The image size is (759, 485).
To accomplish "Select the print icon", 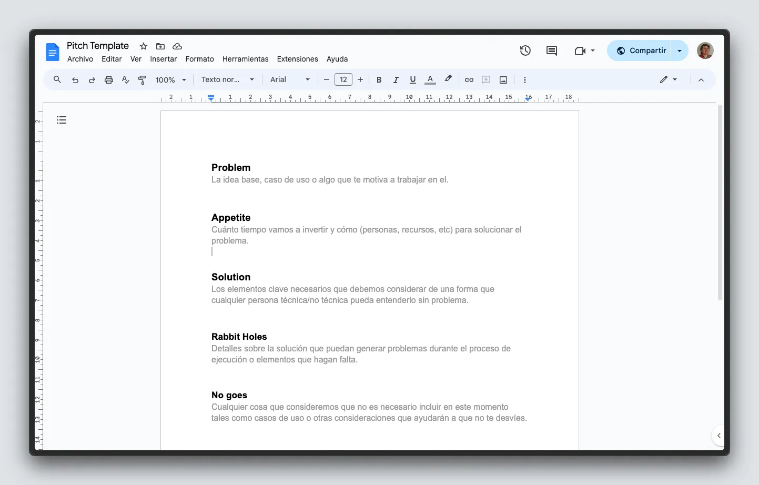I will click(x=108, y=79).
